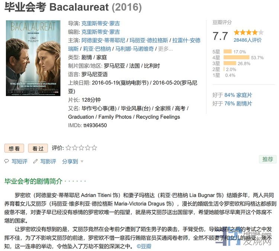
Task: Click the Bacalaureat movie poster
Action: pyautogui.click(x=33, y=58)
